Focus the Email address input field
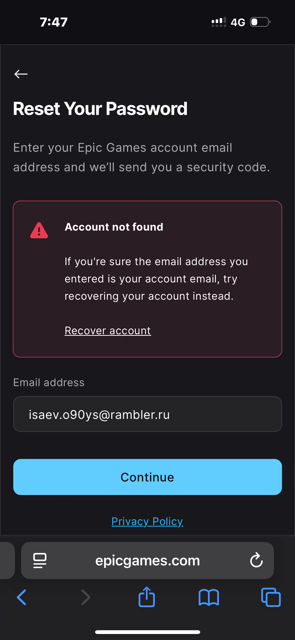The width and height of the screenshot is (295, 640). coord(148,414)
